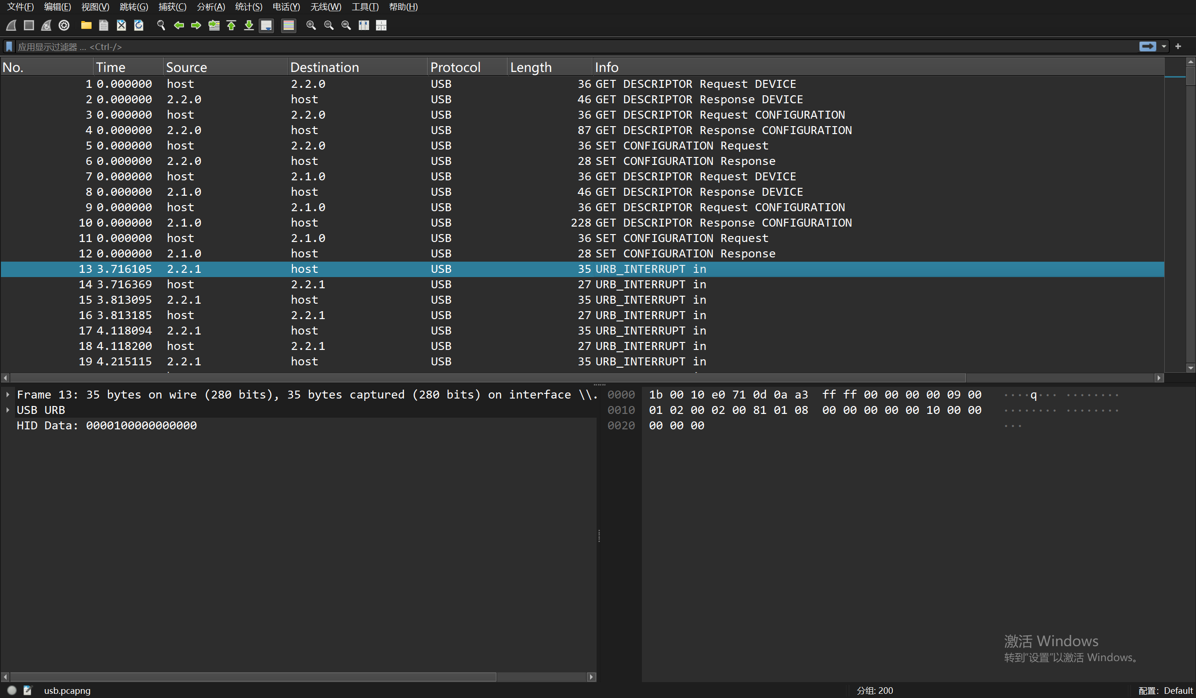Screen dimensions: 1196x698
Task: Click the packet list horizontal scrollbar
Action: click(487, 377)
